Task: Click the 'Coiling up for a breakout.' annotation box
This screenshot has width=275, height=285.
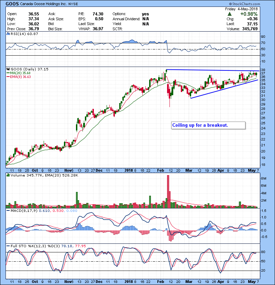Action: [208, 125]
